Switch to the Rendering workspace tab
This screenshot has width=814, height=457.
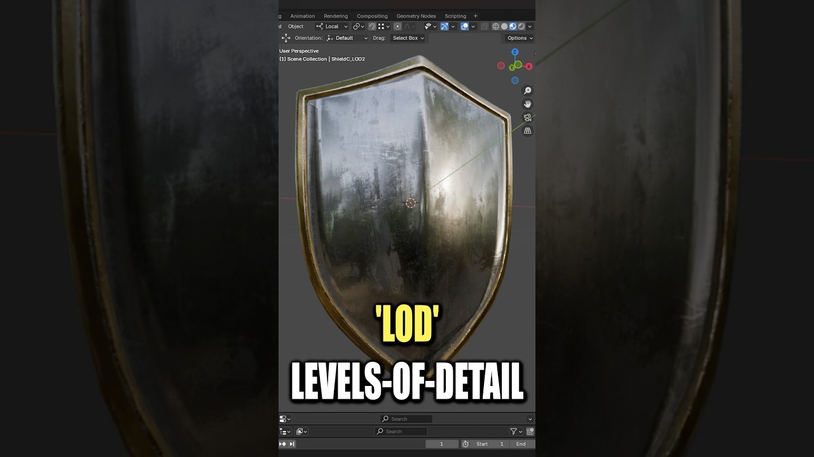point(336,16)
